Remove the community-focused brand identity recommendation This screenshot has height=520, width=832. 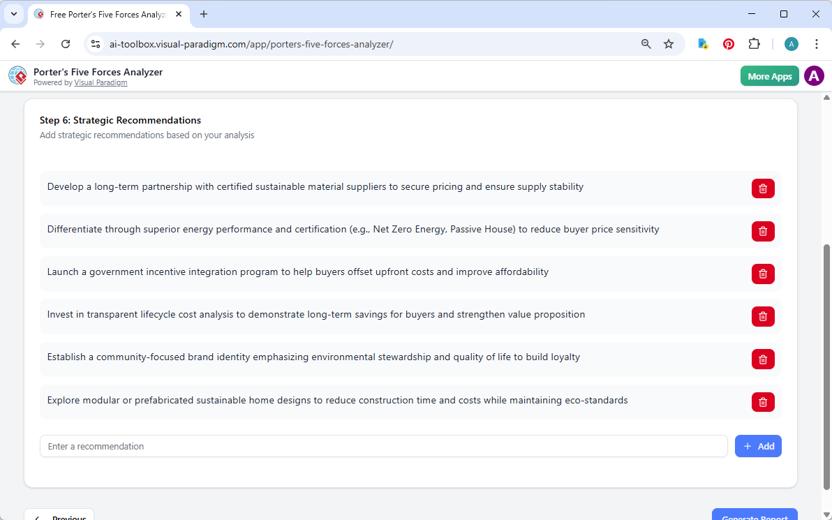point(763,359)
